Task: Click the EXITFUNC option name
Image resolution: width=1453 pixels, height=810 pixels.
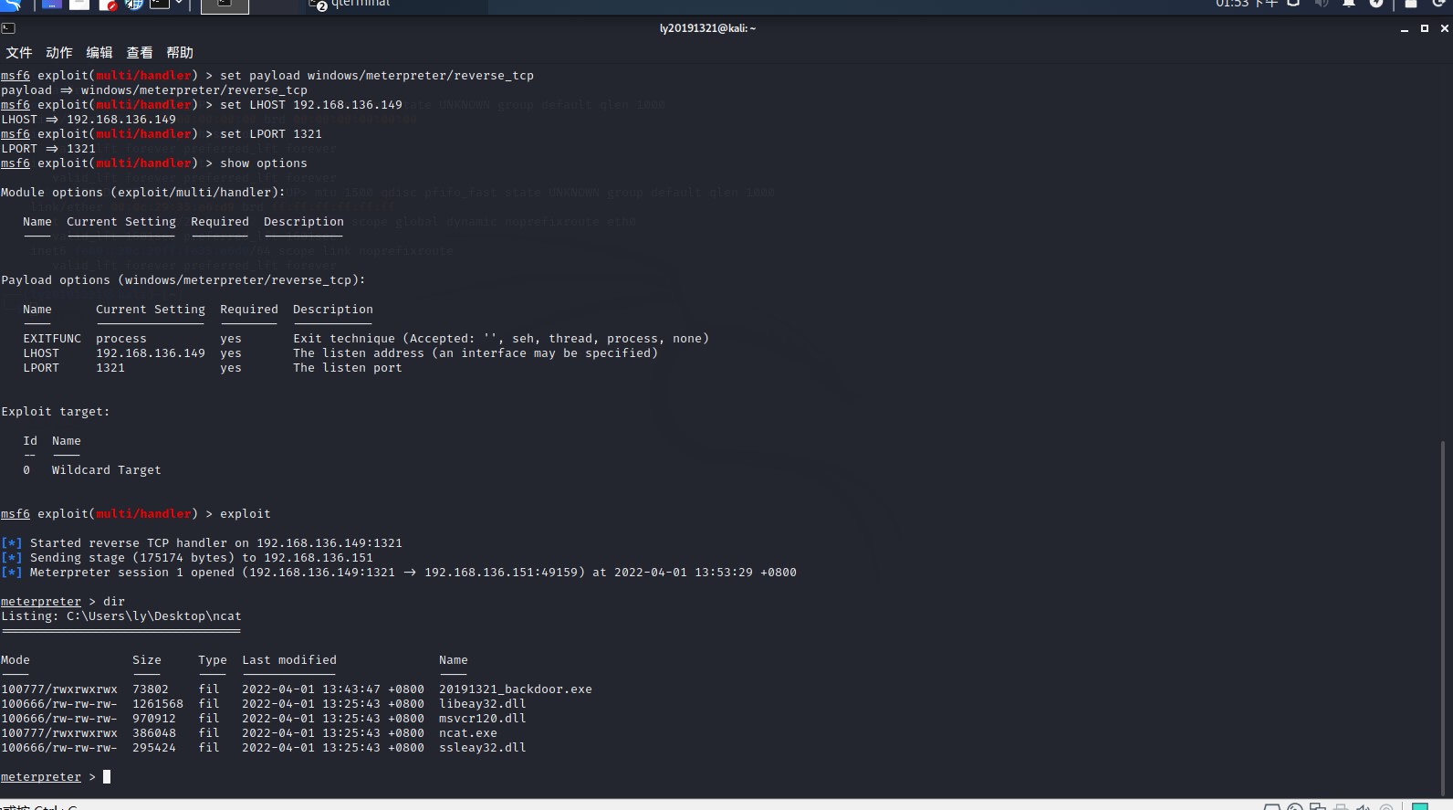Action: [x=52, y=339]
